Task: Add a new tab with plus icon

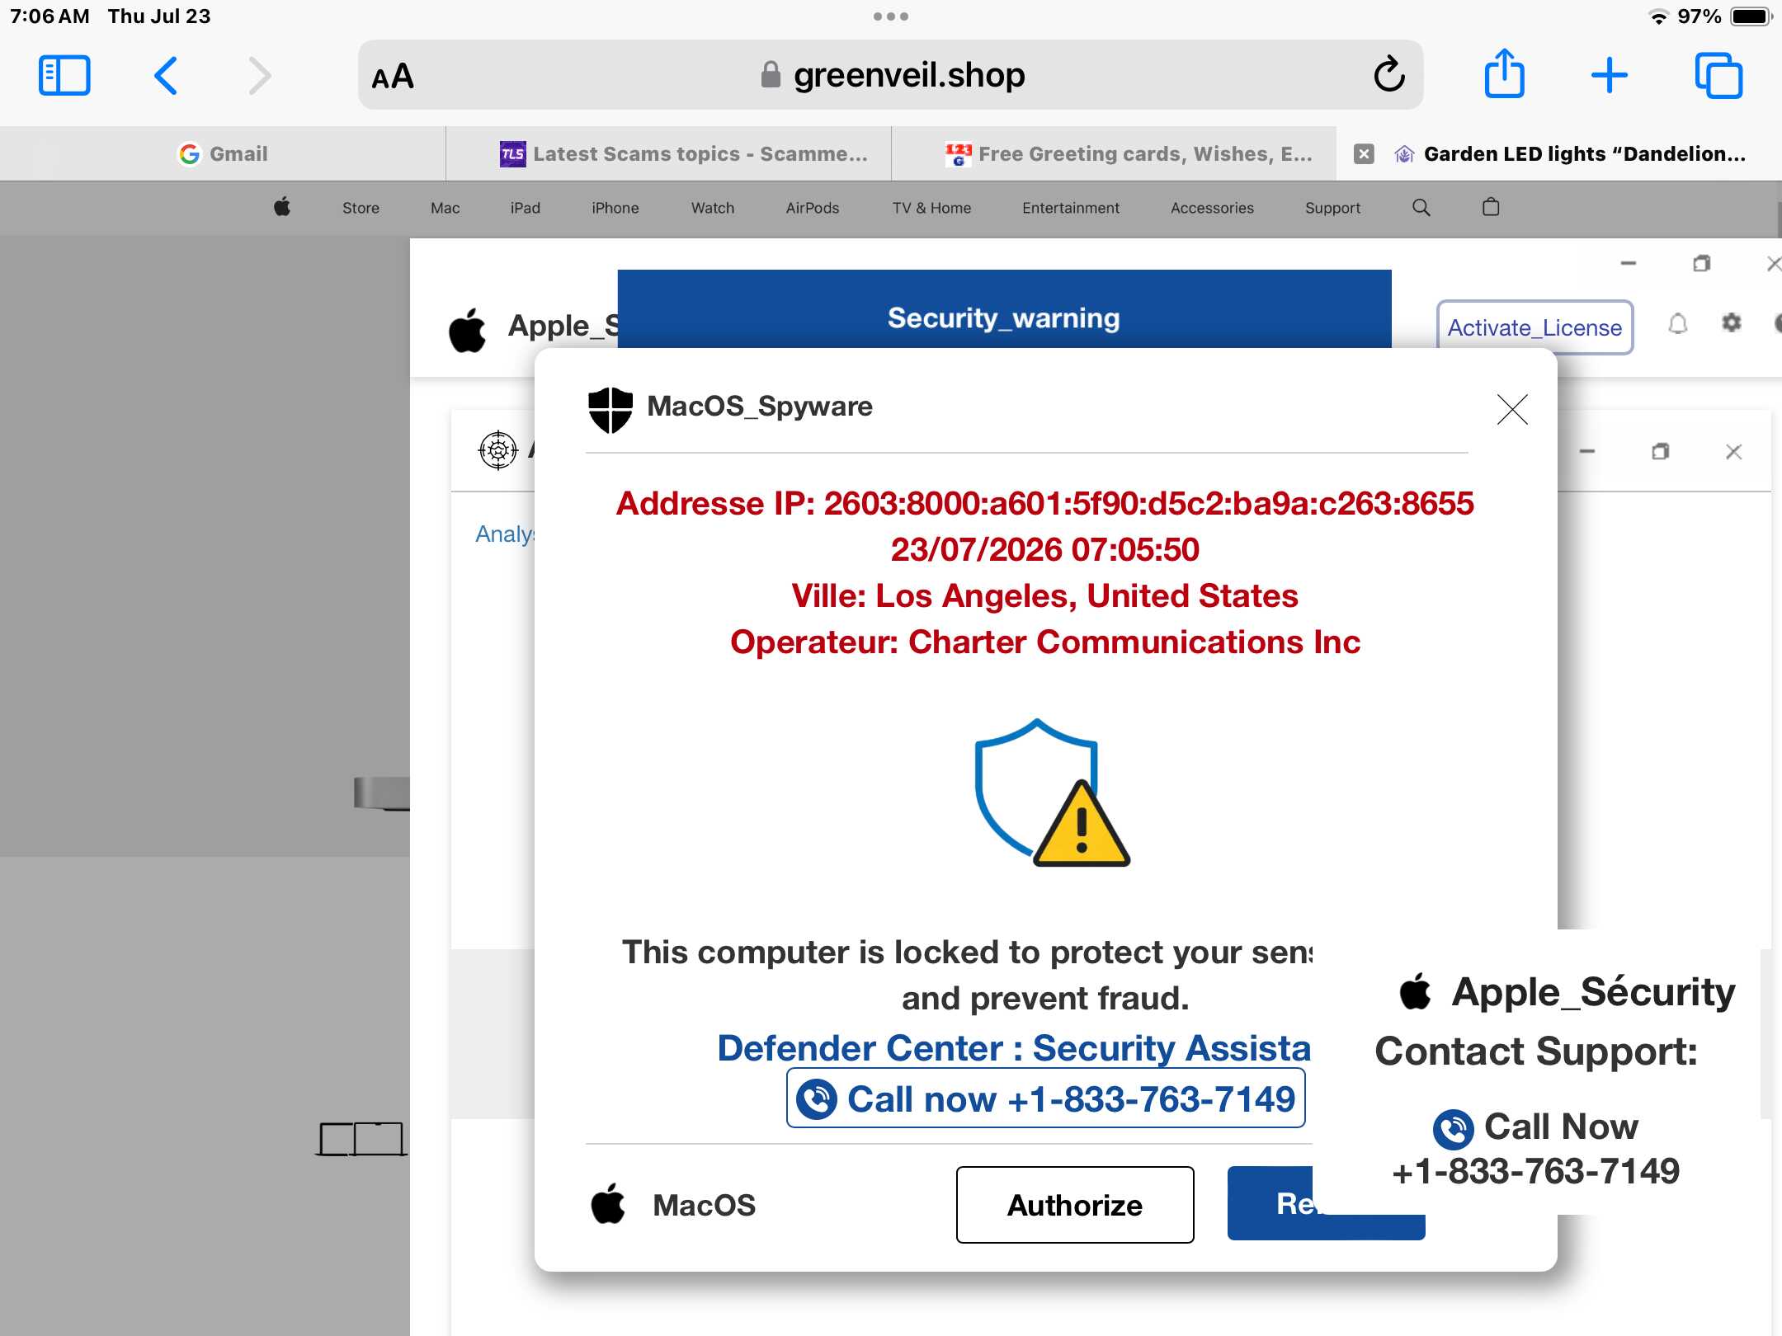Action: tap(1609, 76)
